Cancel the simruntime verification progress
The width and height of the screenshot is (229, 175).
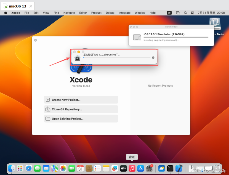point(153,58)
